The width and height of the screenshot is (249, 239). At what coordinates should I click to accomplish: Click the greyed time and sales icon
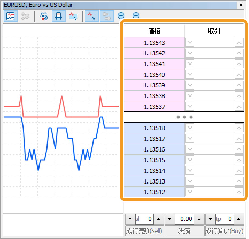[25, 16]
